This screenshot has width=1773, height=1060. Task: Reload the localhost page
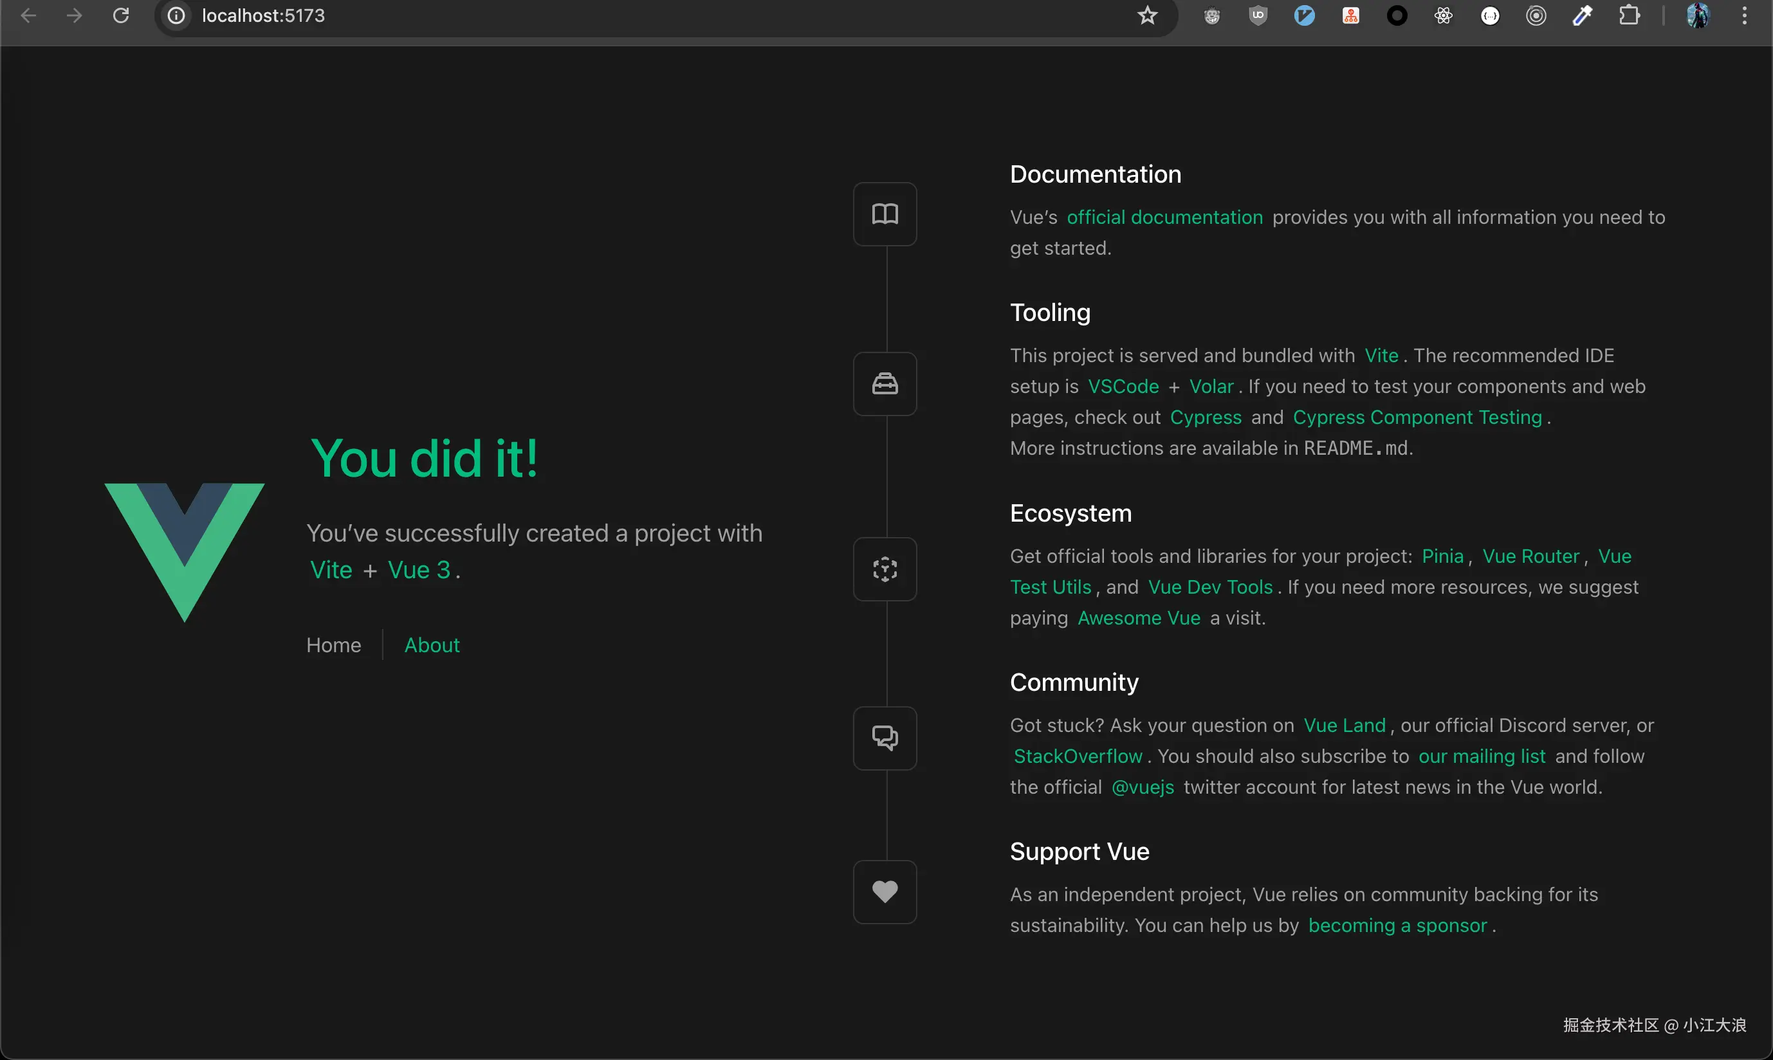pos(121,15)
